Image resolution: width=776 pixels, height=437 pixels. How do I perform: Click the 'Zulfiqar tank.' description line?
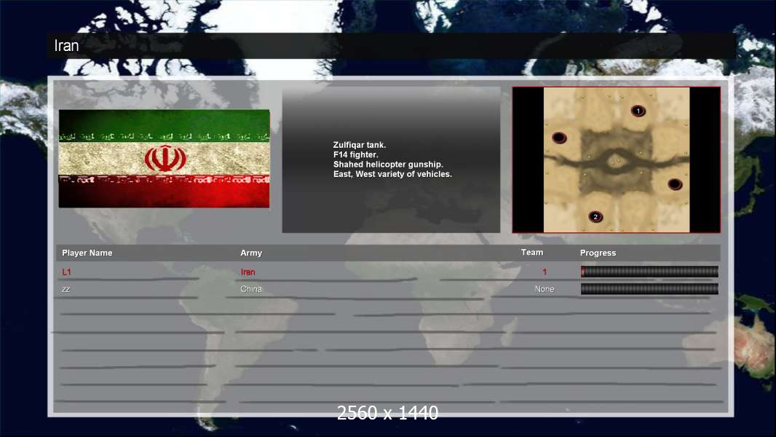pos(360,145)
